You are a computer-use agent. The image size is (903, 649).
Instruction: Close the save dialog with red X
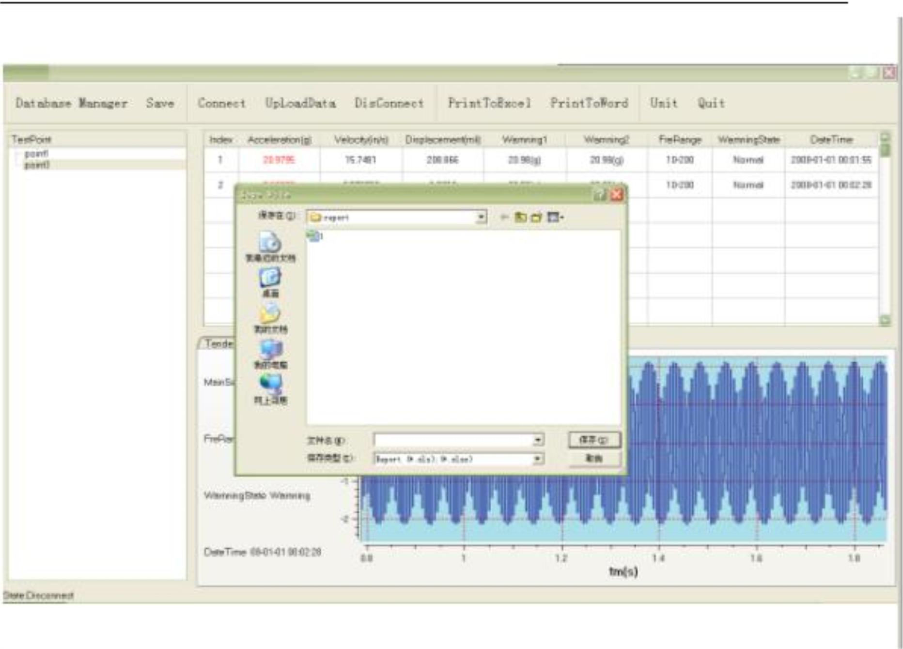coord(616,195)
